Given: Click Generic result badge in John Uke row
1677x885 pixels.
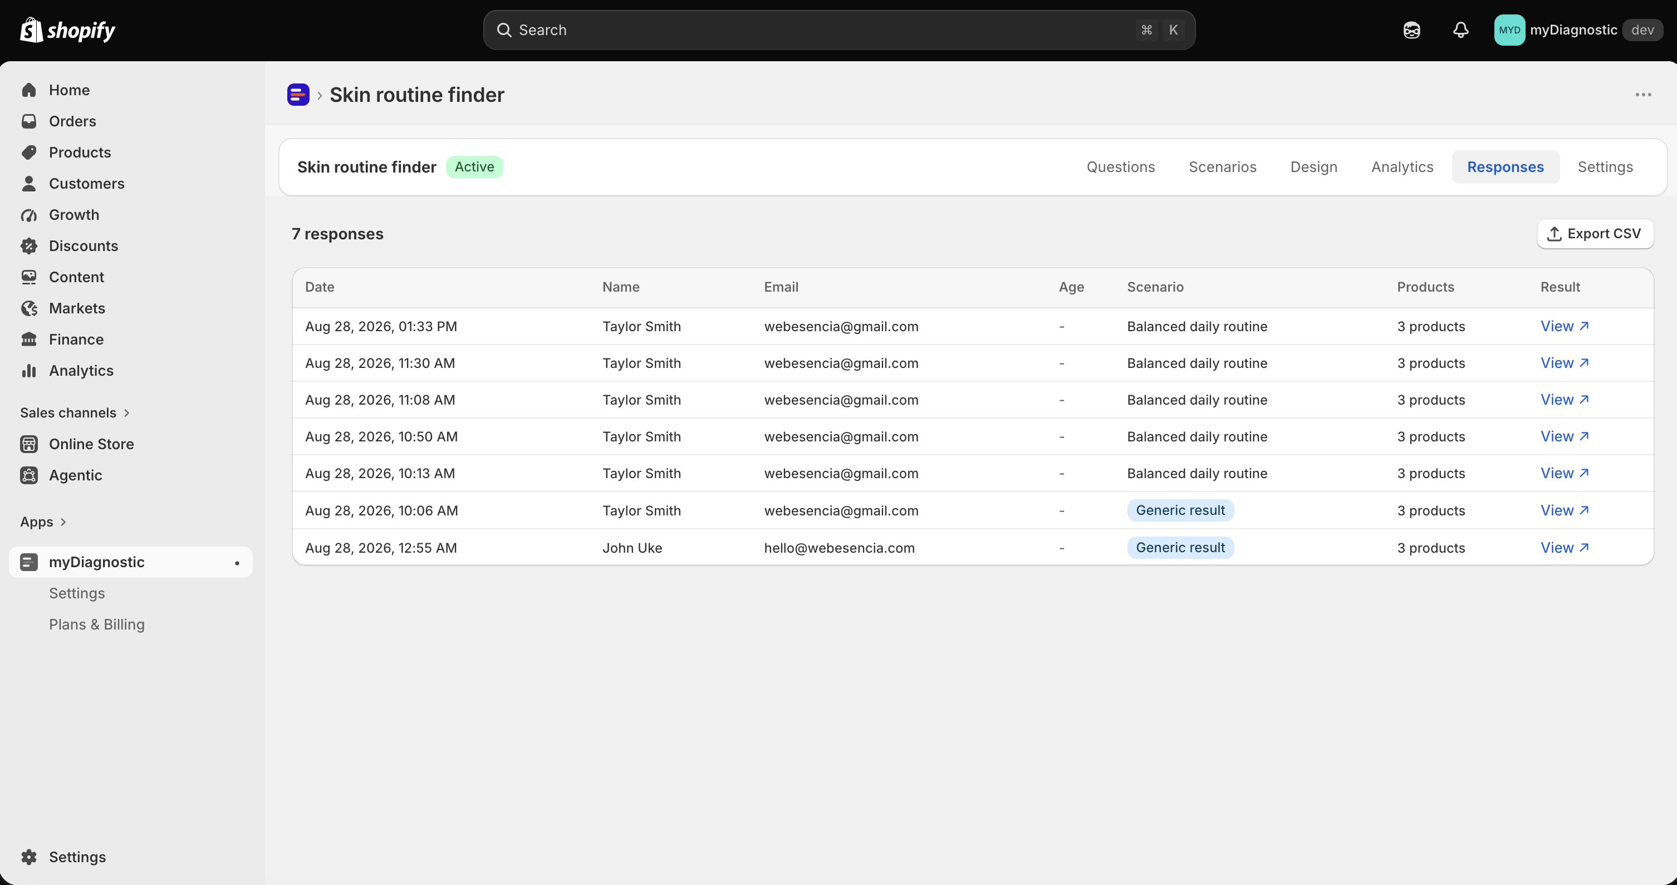Looking at the screenshot, I should click(x=1180, y=547).
